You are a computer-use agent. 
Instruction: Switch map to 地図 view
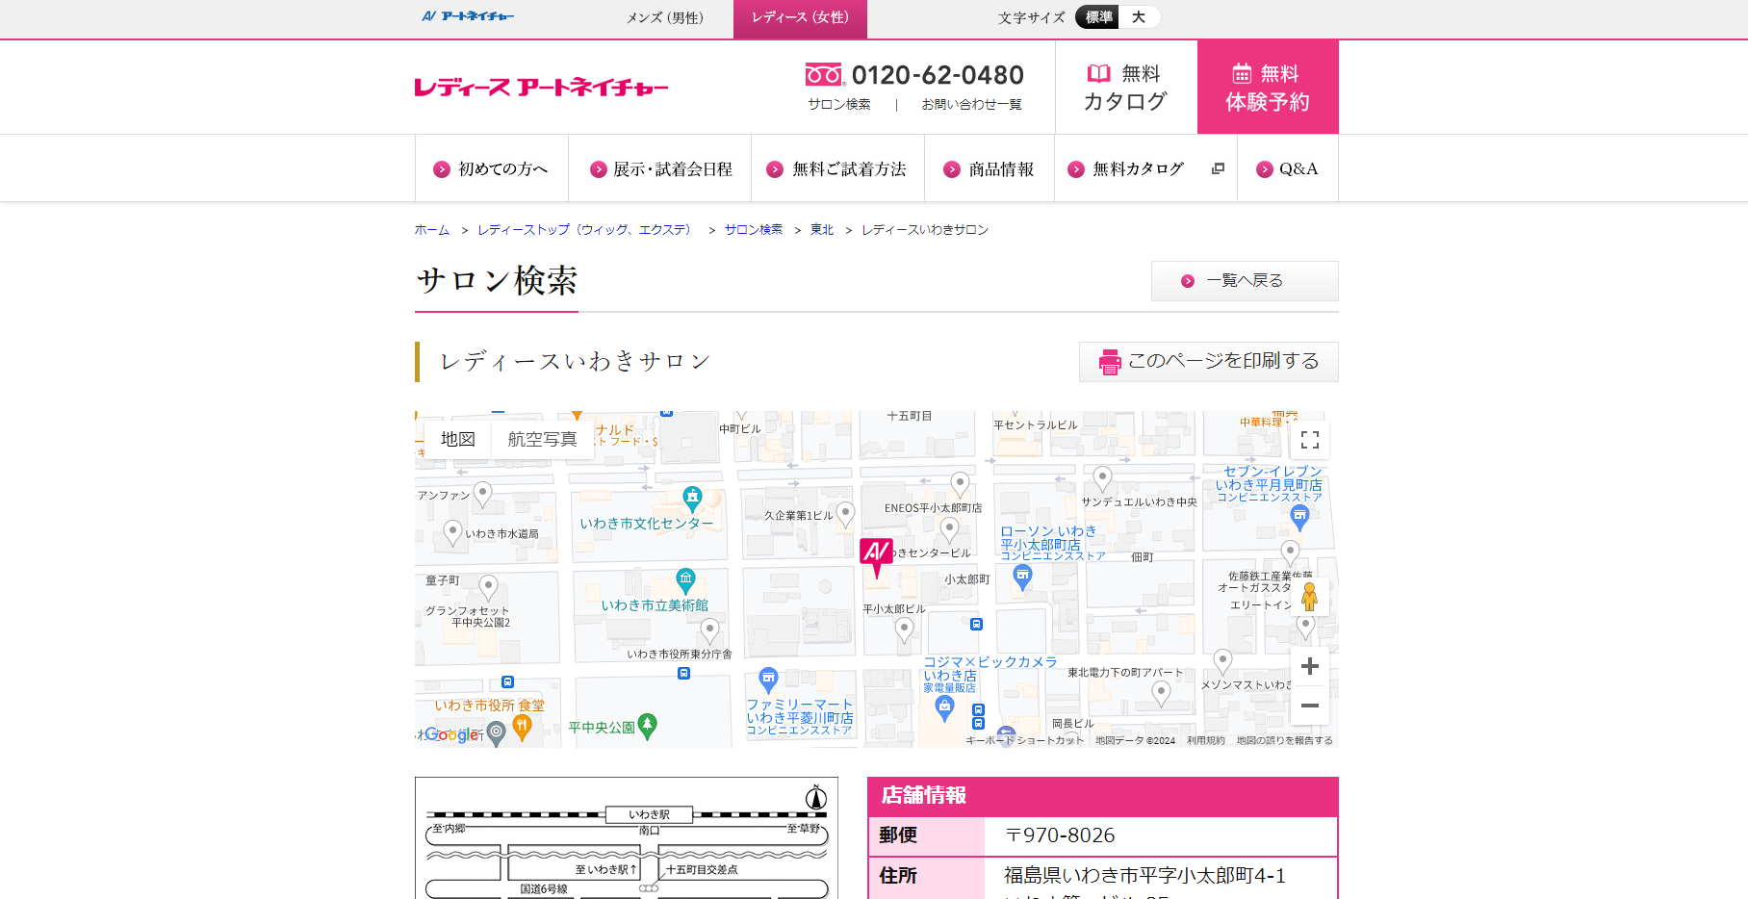(x=458, y=439)
